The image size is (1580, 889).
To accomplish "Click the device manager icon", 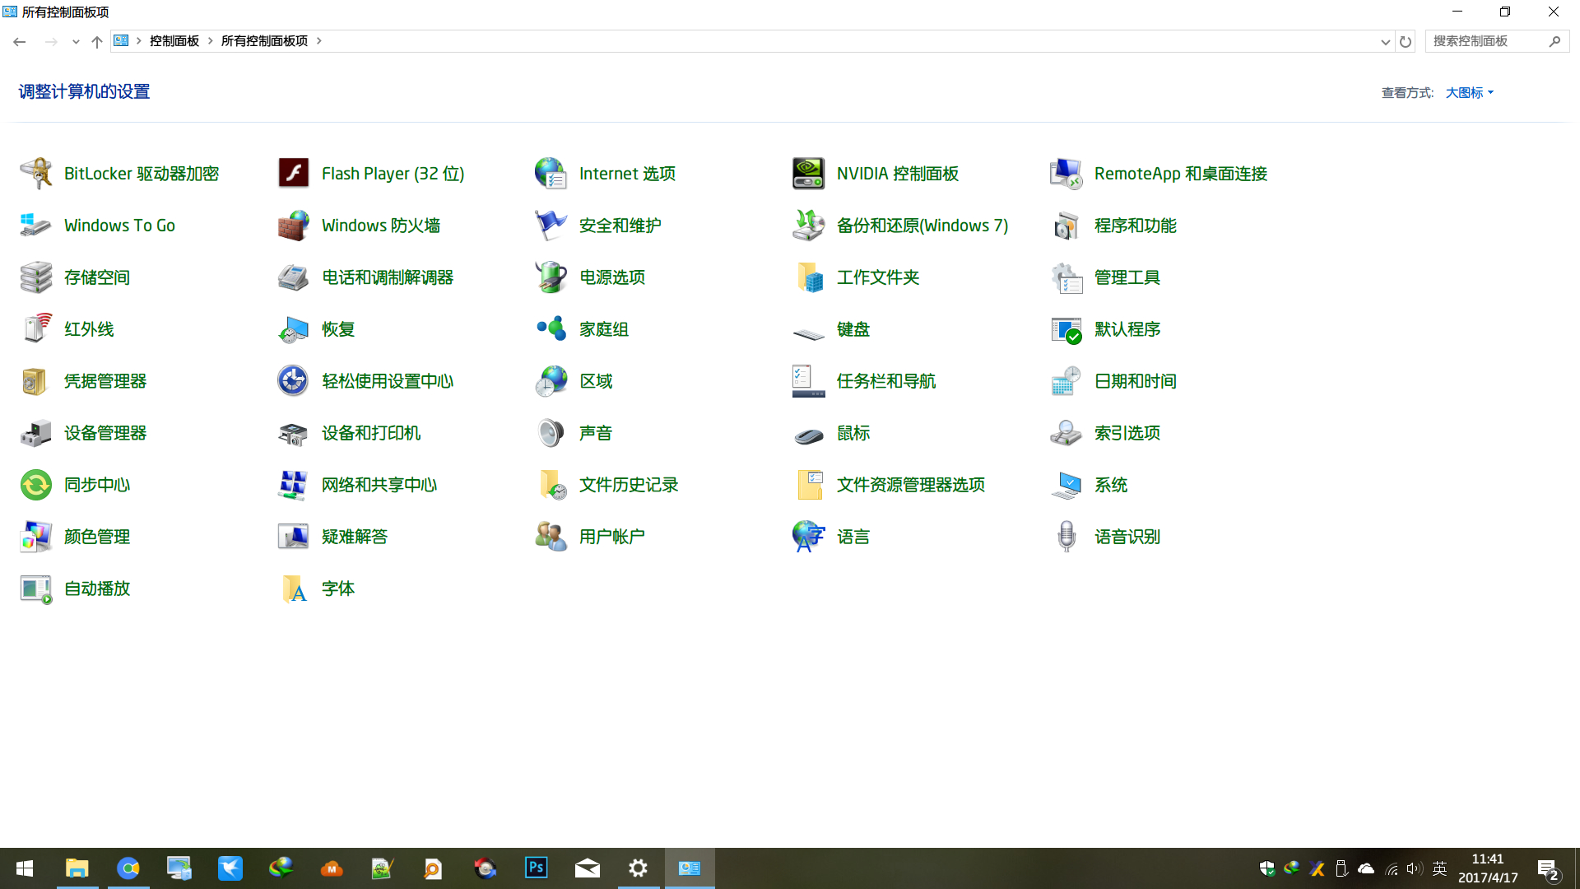I will click(36, 433).
